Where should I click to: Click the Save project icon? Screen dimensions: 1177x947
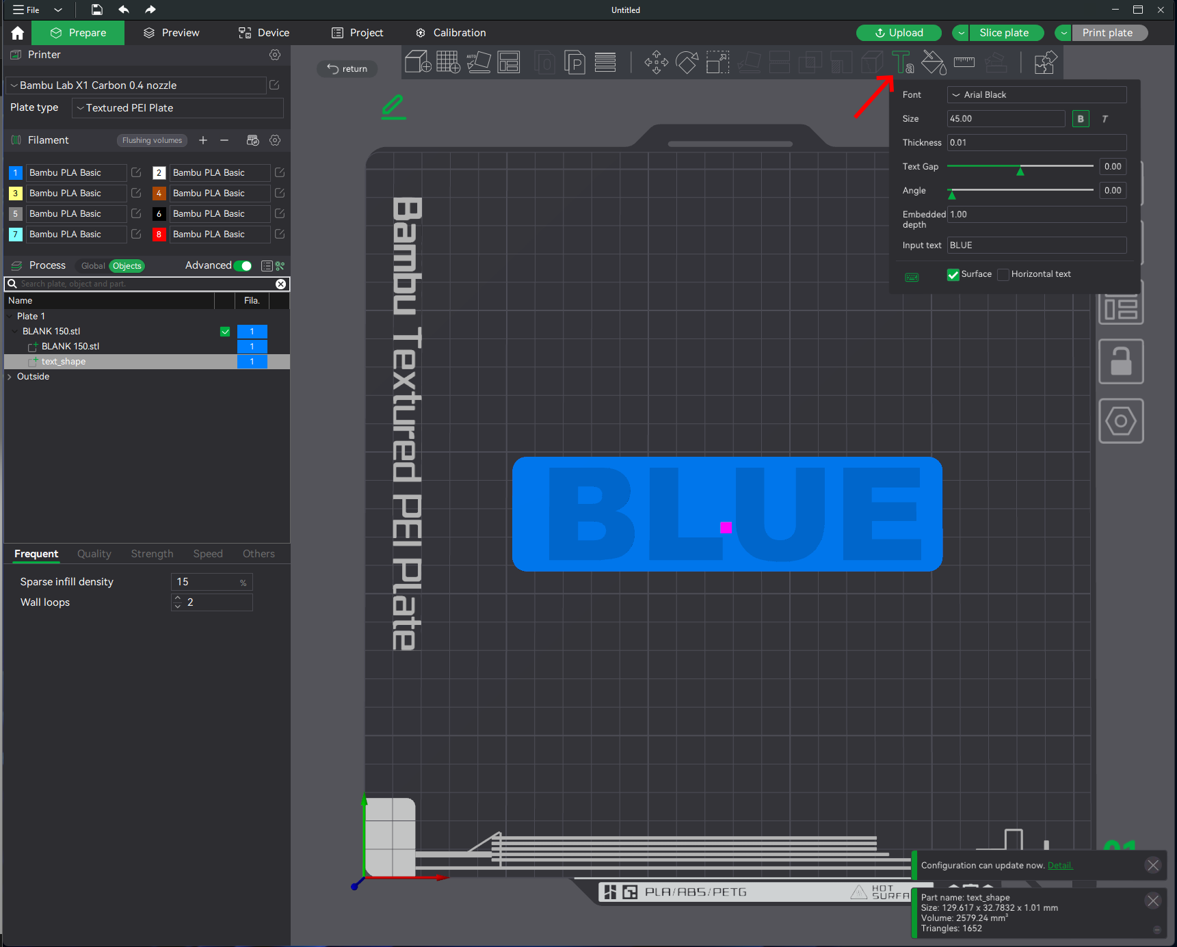(x=97, y=10)
